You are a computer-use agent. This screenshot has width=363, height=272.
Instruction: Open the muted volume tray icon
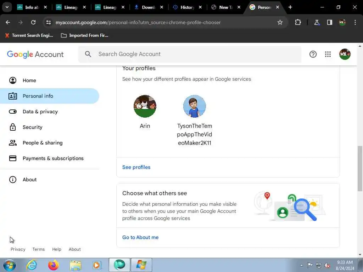(327, 266)
